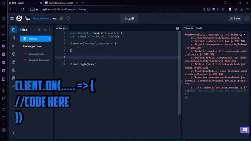Click line 8 in the code editor
This screenshot has height=141, width=251.
(x=116, y=57)
